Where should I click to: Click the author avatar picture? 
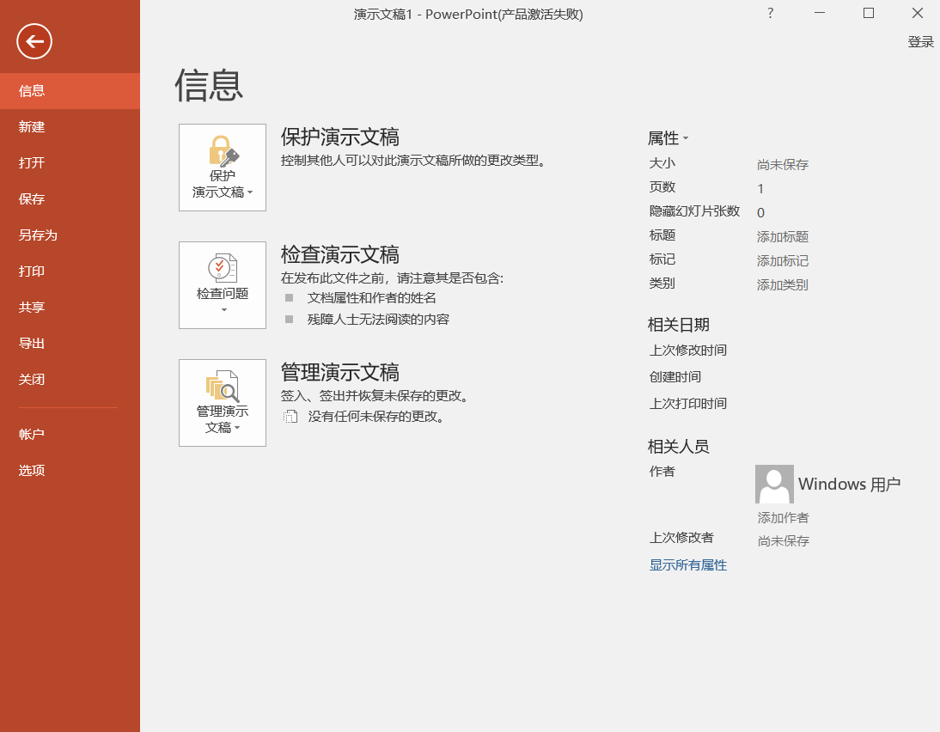pyautogui.click(x=774, y=484)
